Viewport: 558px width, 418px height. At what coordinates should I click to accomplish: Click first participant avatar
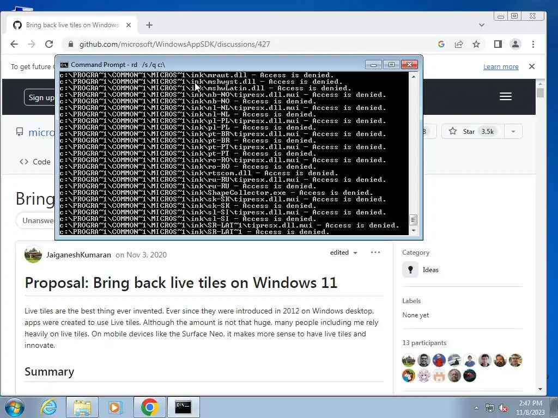click(409, 360)
